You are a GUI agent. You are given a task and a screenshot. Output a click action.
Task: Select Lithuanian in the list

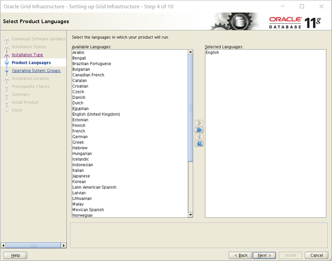(x=130, y=199)
